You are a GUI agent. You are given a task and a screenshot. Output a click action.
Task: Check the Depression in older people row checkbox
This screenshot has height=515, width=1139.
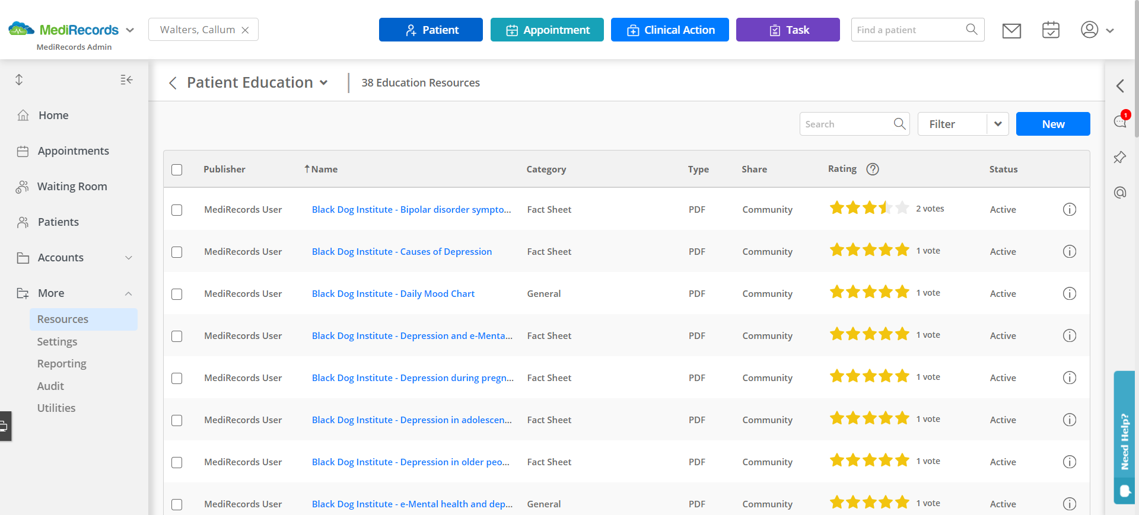click(x=177, y=462)
